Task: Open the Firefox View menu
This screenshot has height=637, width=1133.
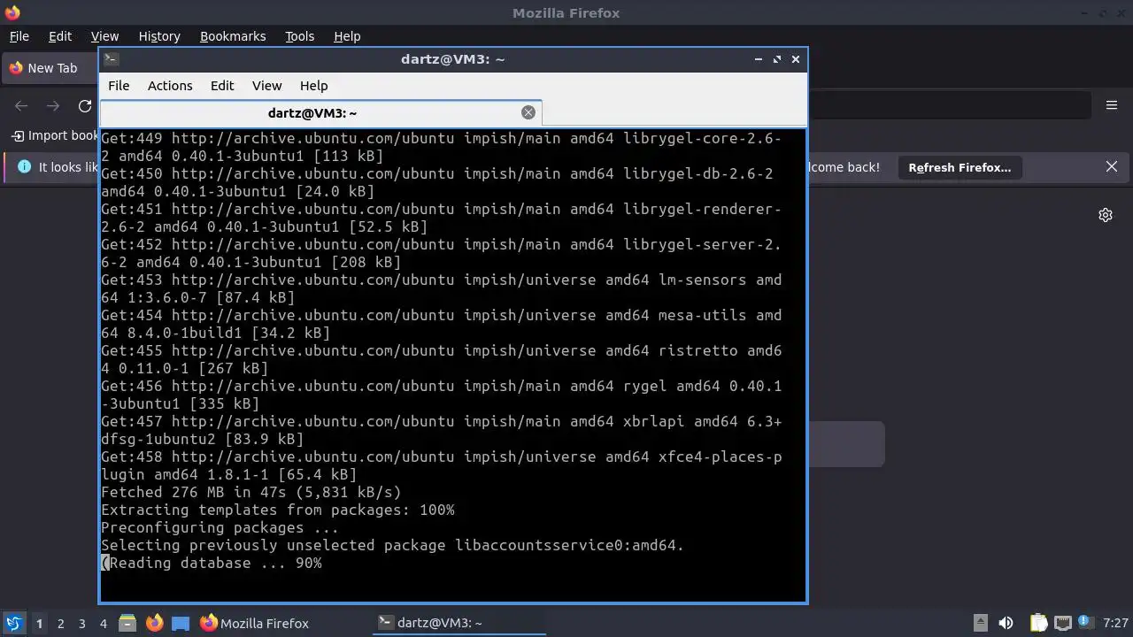Action: (104, 36)
